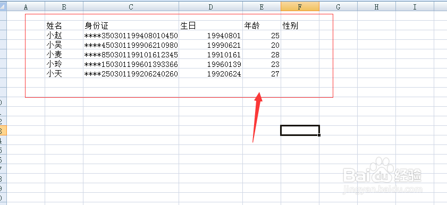
Task: Select birthday cell 19920624
Action: click(x=210, y=73)
